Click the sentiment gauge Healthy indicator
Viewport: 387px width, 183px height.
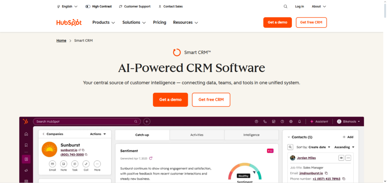click(244, 176)
